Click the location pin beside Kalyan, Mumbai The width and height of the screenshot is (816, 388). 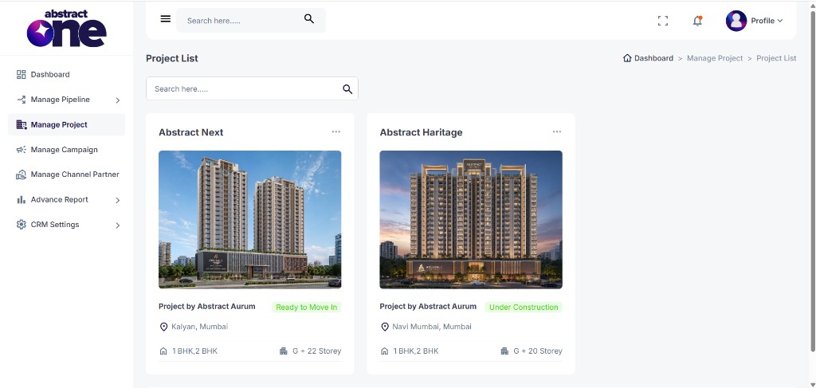click(163, 327)
